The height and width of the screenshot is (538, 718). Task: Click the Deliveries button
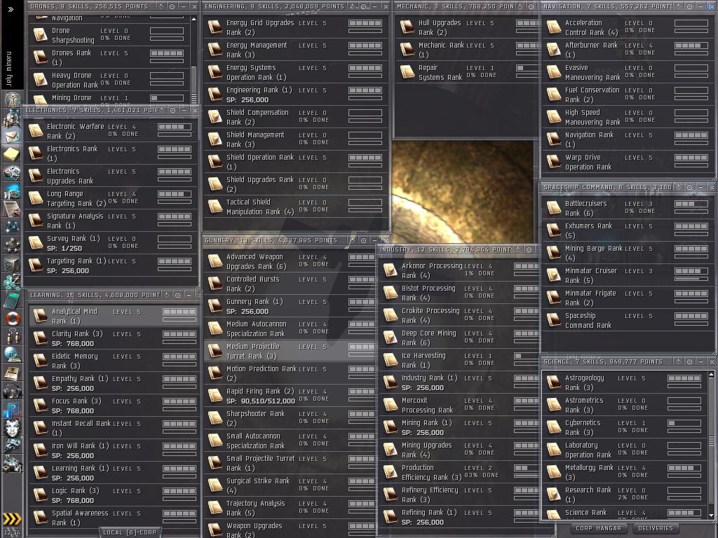coord(656,528)
